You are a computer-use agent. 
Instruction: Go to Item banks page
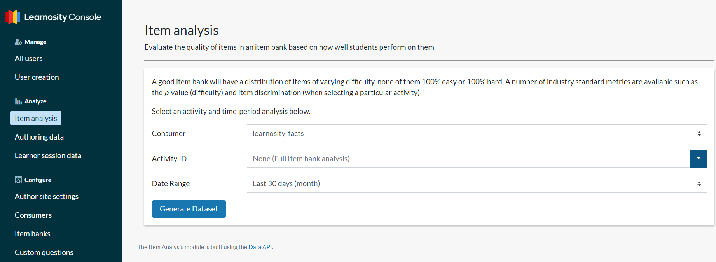[33, 234]
